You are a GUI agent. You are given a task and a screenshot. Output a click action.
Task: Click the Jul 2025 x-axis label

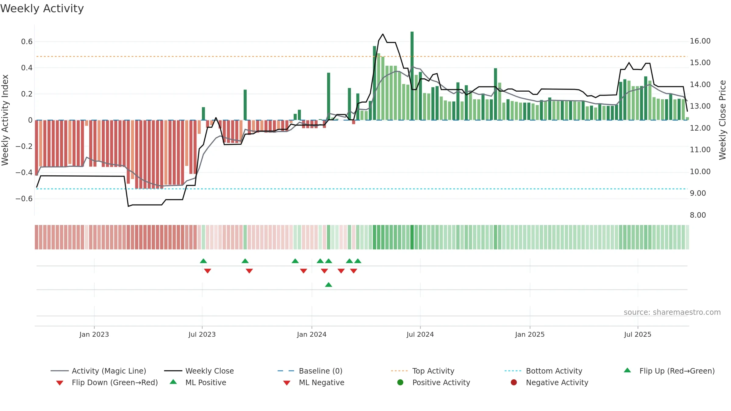coord(637,334)
